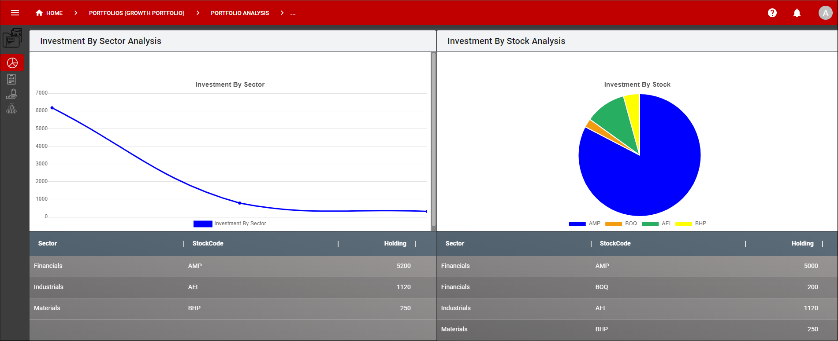Select Industrials row in sector table

coord(233,287)
